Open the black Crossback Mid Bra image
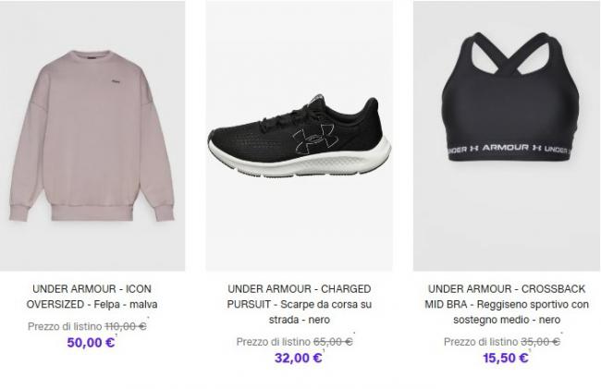 pyautogui.click(x=507, y=136)
